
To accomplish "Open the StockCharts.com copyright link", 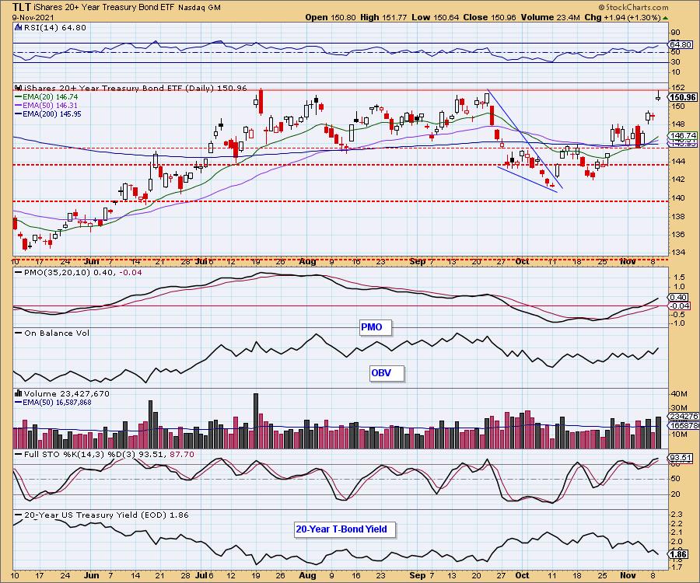I will click(x=633, y=7).
